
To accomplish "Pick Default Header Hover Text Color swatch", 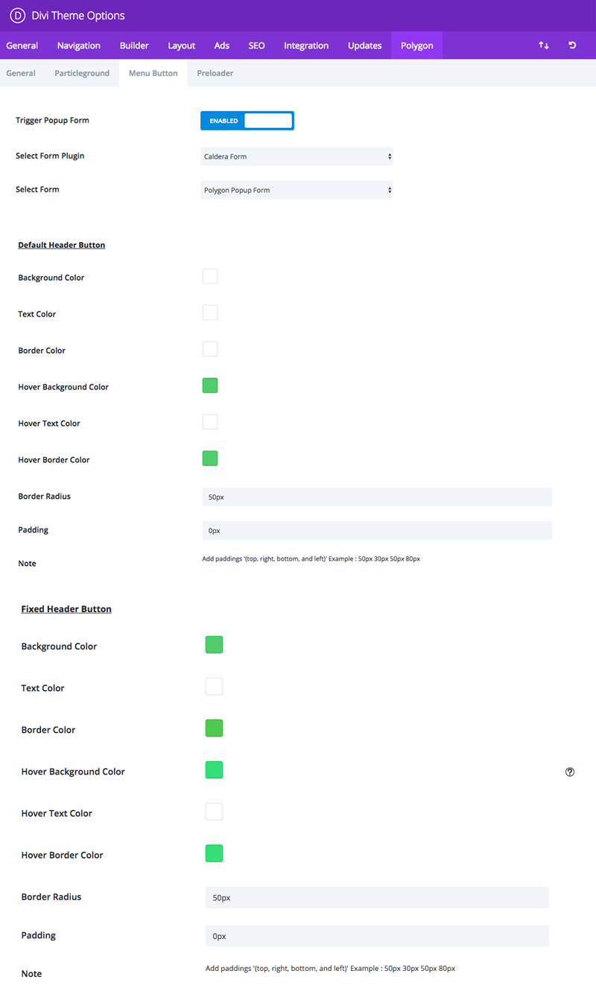I will 210,422.
